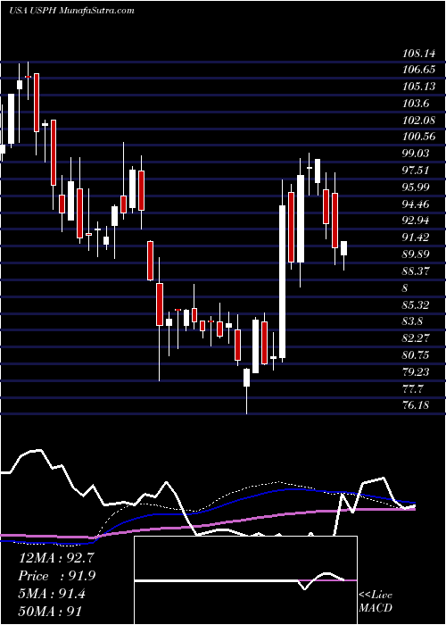The height and width of the screenshot is (625, 446).
Task: Click the USA USPH MunafaSutra.com title text
Action: [71, 11]
